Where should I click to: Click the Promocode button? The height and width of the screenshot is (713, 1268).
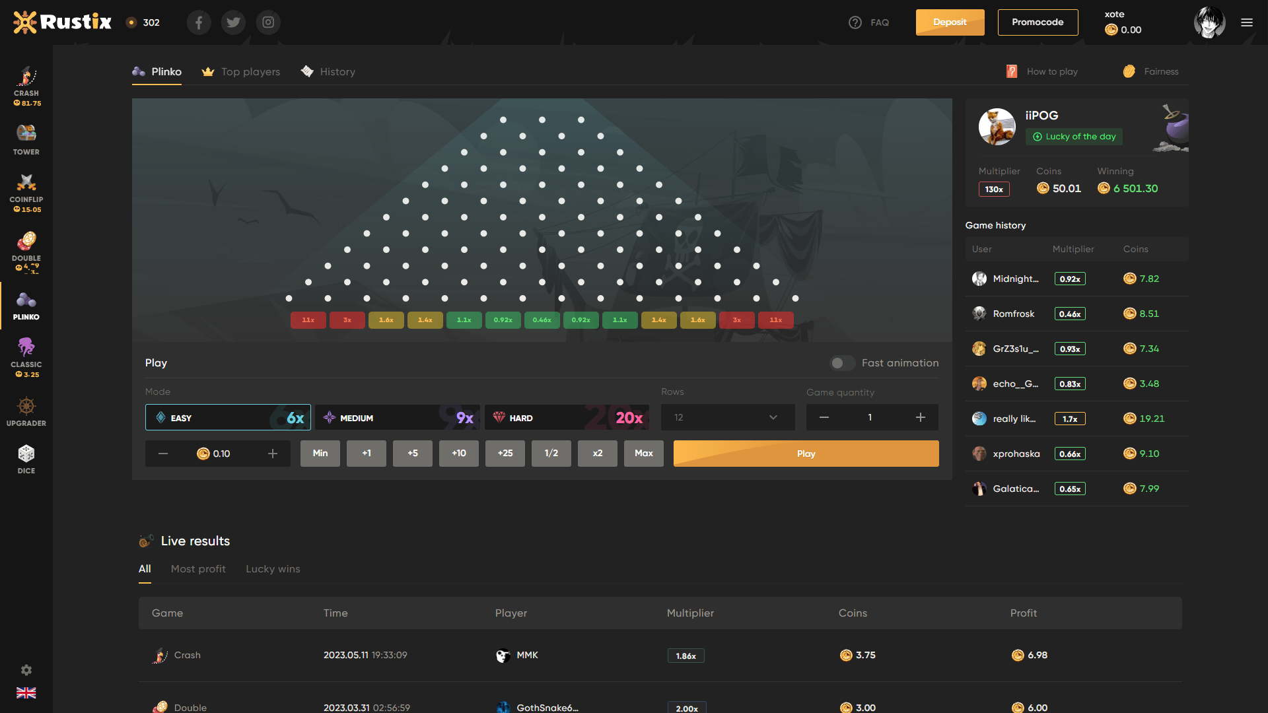(x=1038, y=22)
